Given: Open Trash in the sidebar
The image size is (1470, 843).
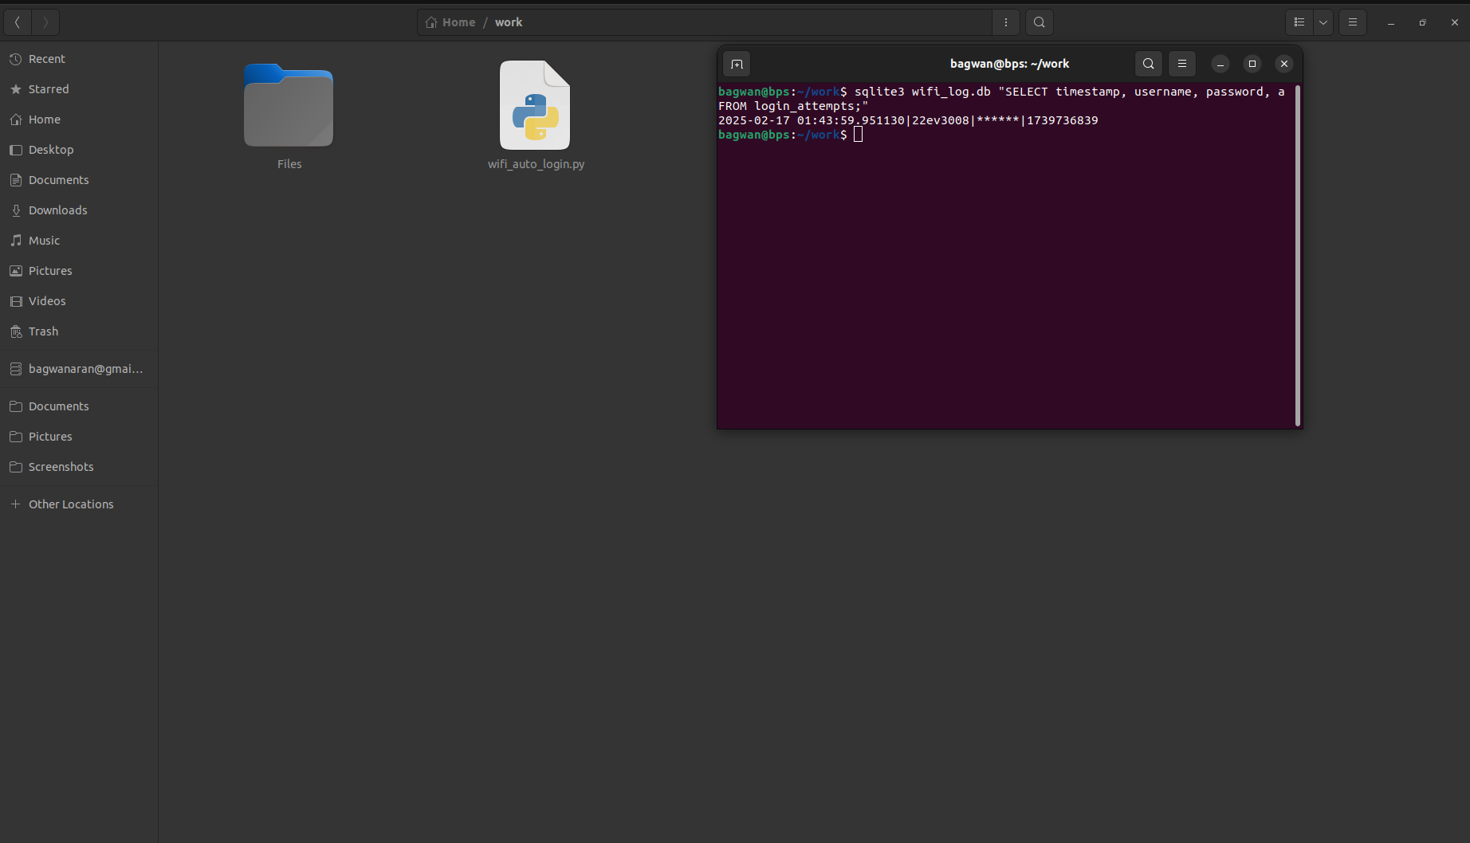Looking at the screenshot, I should click(79, 331).
